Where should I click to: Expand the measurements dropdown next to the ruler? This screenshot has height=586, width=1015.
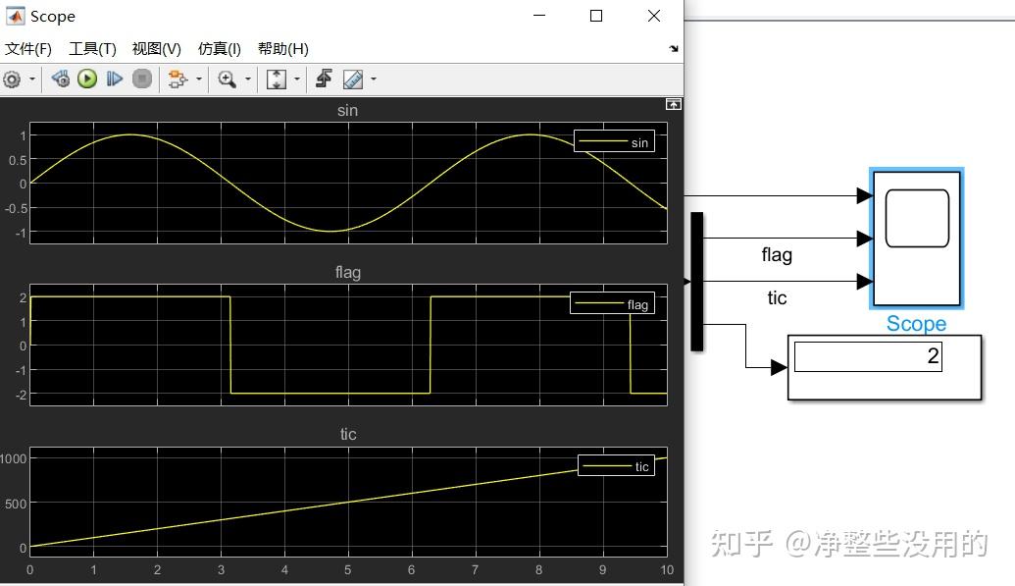(373, 79)
